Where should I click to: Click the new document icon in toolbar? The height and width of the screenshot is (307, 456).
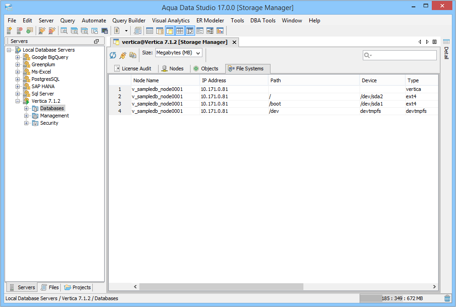click(117, 31)
